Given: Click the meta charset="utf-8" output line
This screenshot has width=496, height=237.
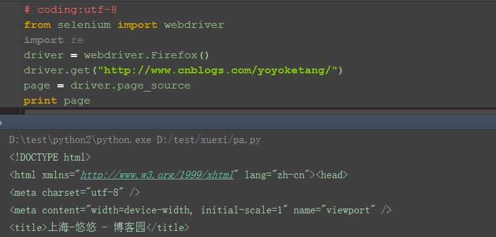Looking at the screenshot, I should click(x=75, y=192).
